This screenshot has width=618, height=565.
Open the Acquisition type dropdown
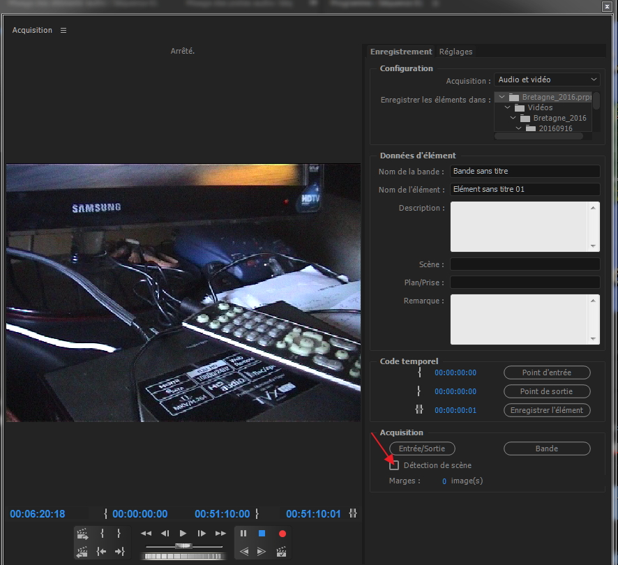point(547,80)
